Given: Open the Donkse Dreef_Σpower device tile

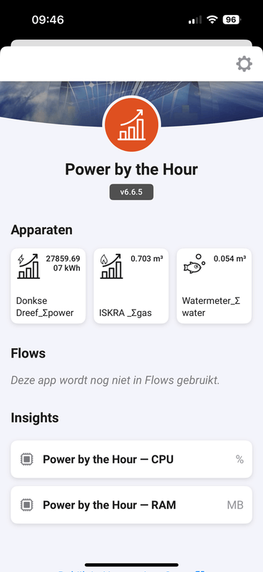Looking at the screenshot, I should tap(48, 286).
